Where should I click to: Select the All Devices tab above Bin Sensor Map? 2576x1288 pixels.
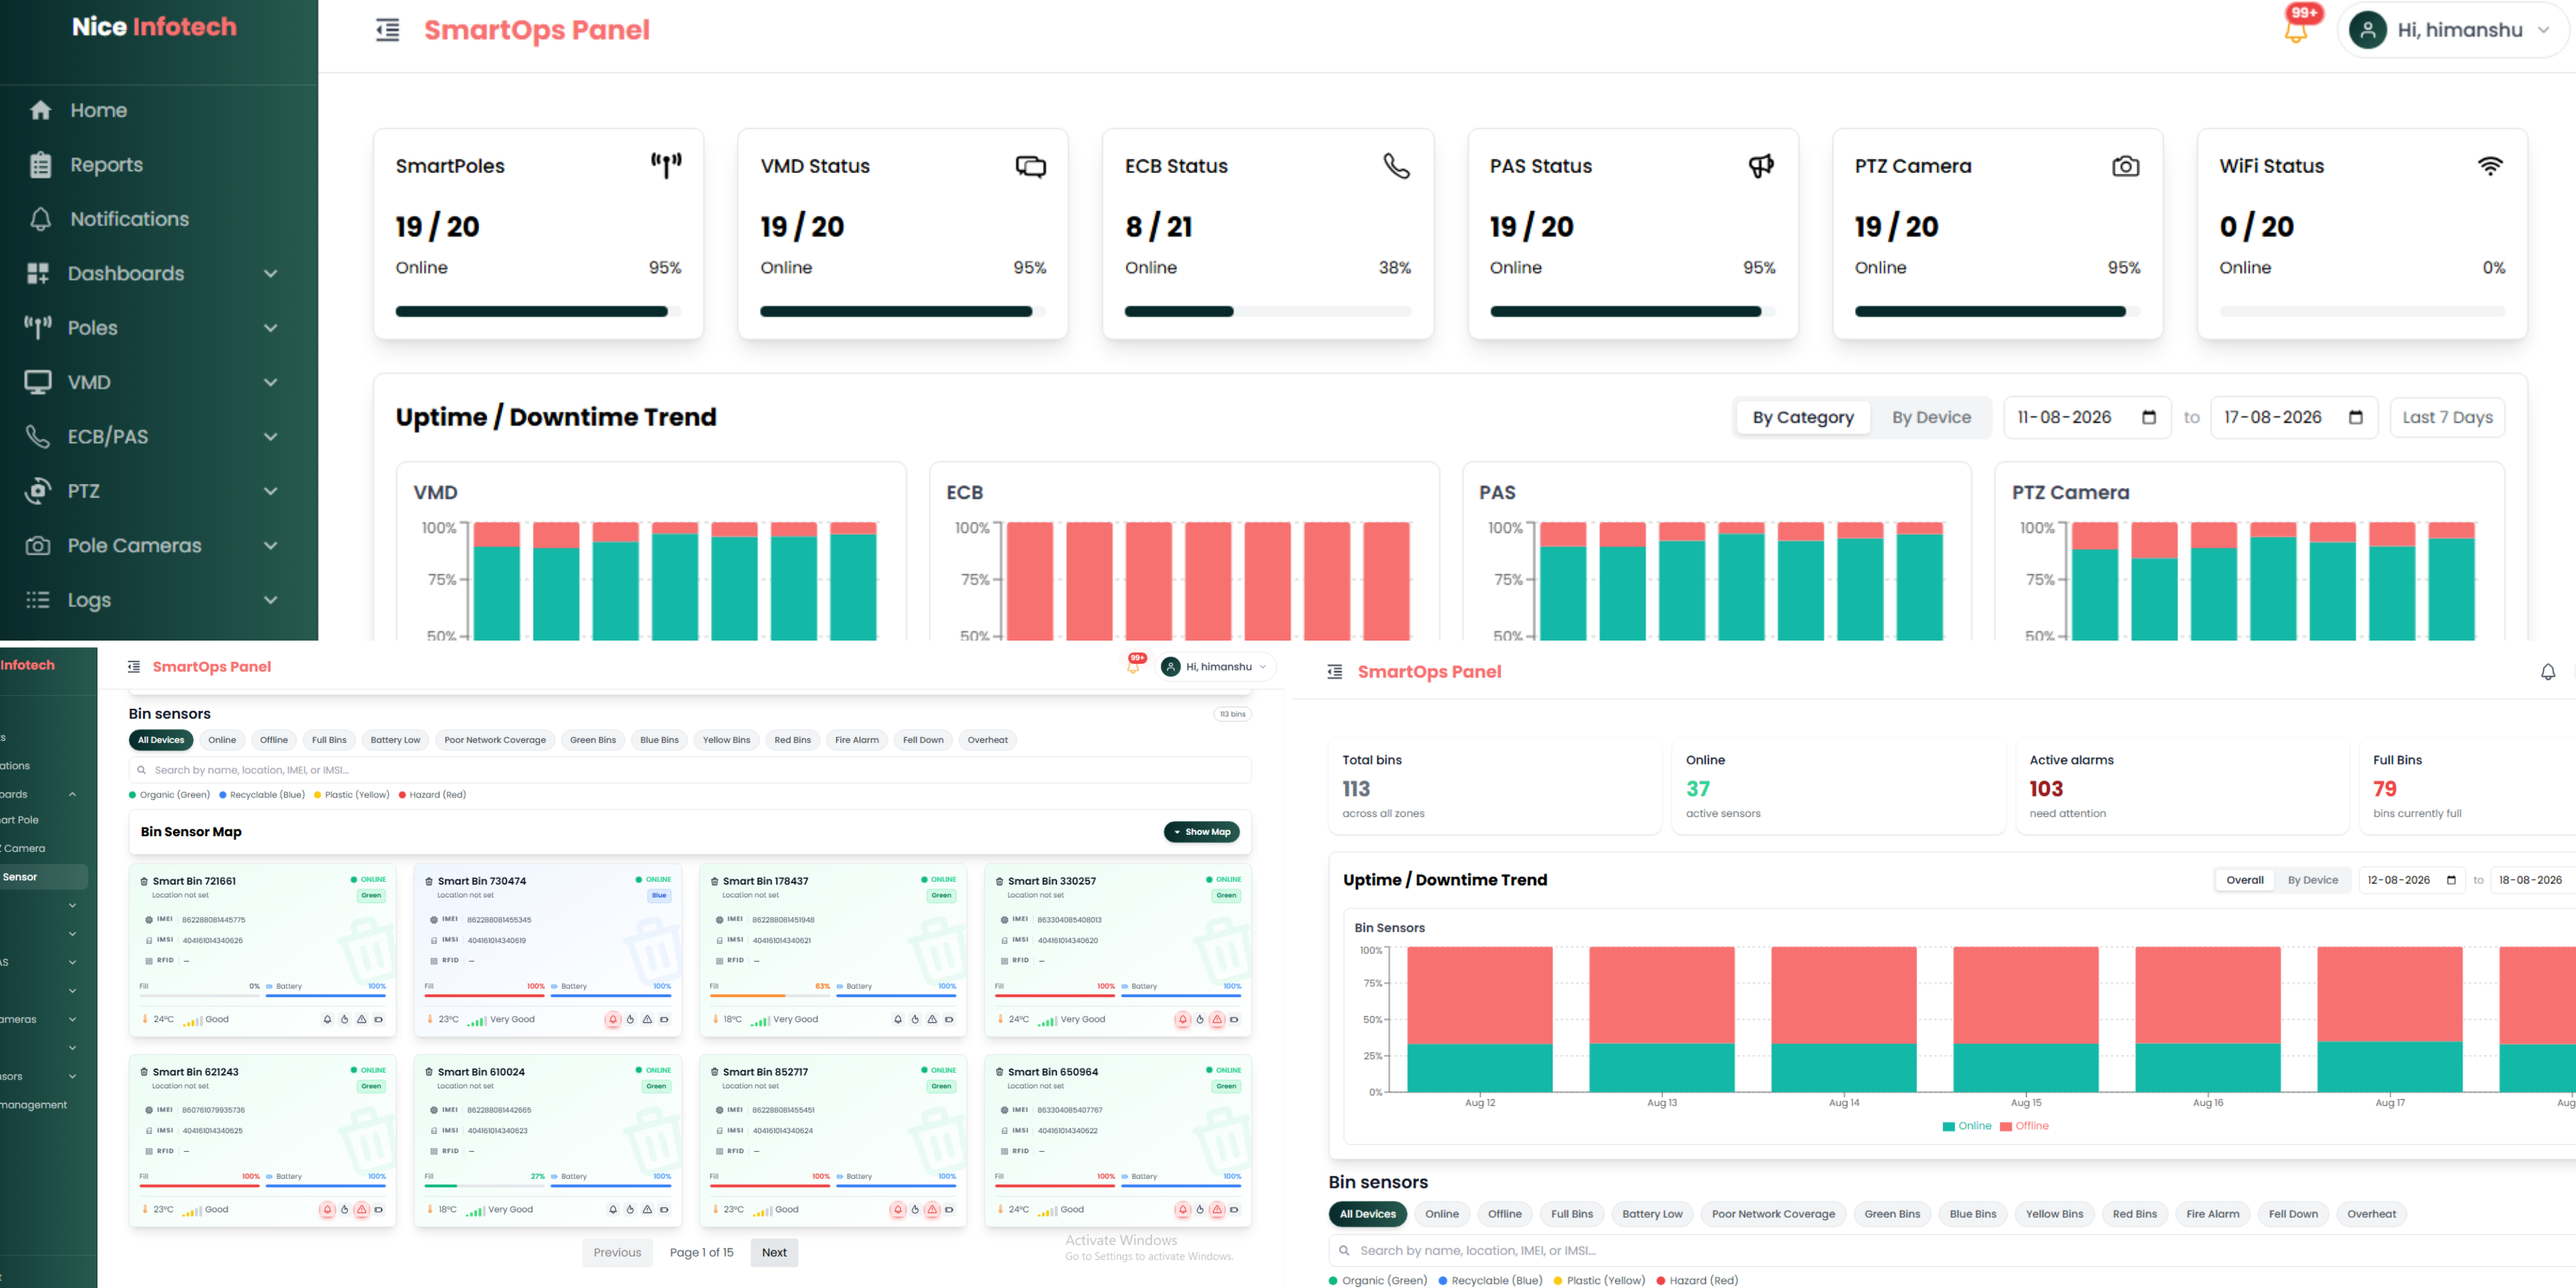161,740
